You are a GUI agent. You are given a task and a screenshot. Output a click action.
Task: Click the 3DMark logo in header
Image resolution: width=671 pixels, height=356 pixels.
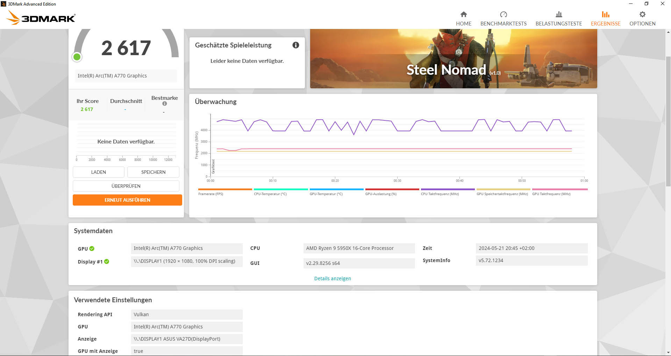point(41,18)
